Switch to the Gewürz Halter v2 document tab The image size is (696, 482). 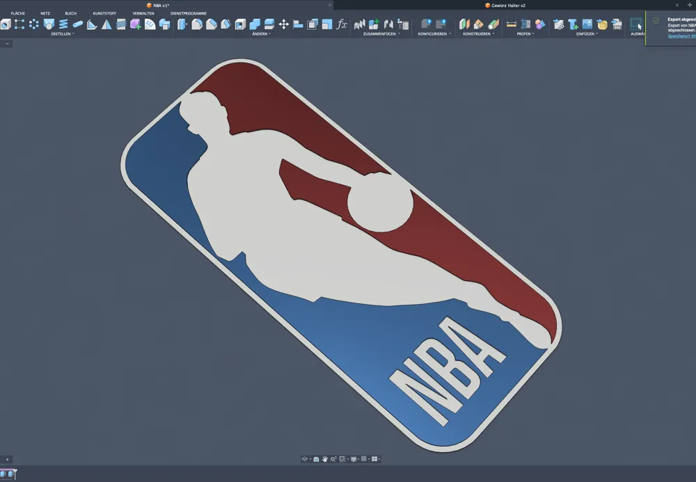(x=505, y=6)
